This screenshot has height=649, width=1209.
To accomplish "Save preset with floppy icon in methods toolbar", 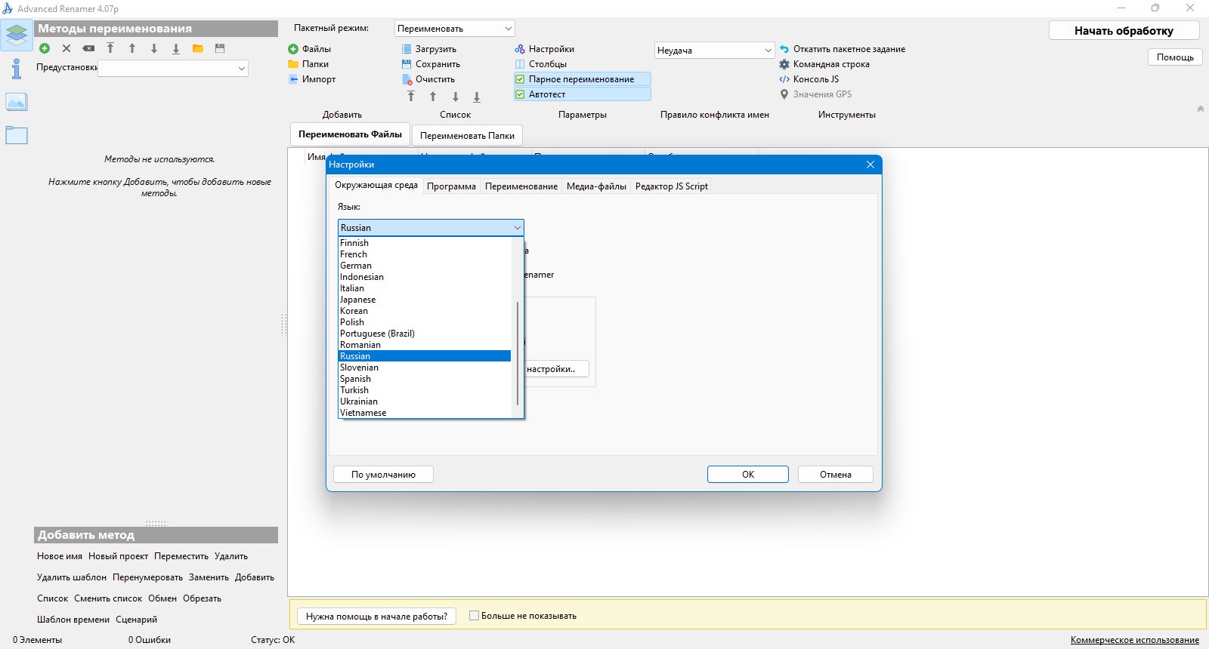I will click(x=220, y=48).
